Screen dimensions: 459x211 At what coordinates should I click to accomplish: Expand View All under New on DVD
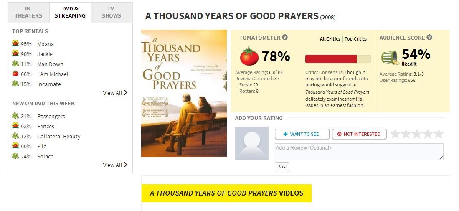coord(115,165)
